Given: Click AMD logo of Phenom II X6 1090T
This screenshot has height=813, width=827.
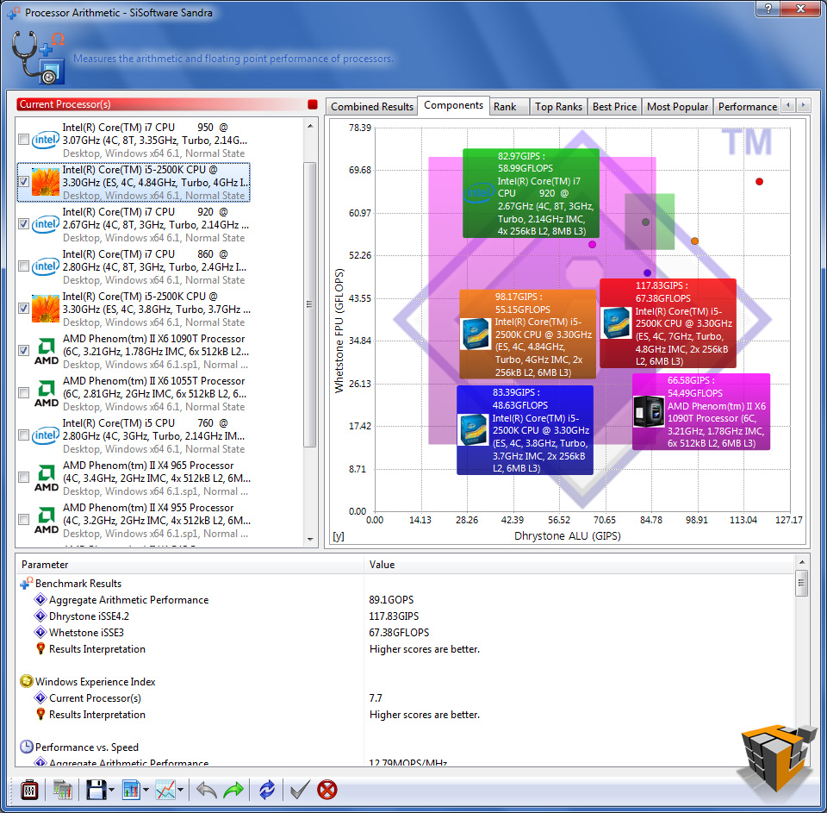Looking at the screenshot, I should [46, 351].
